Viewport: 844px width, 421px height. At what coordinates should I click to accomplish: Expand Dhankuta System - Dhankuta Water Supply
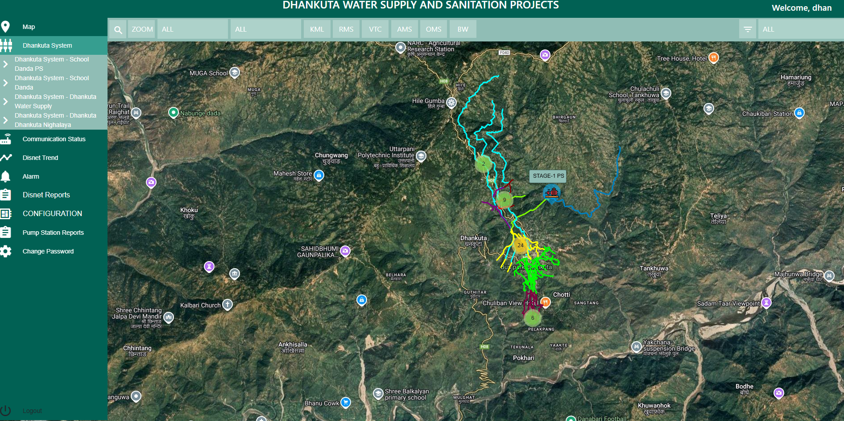[6, 101]
